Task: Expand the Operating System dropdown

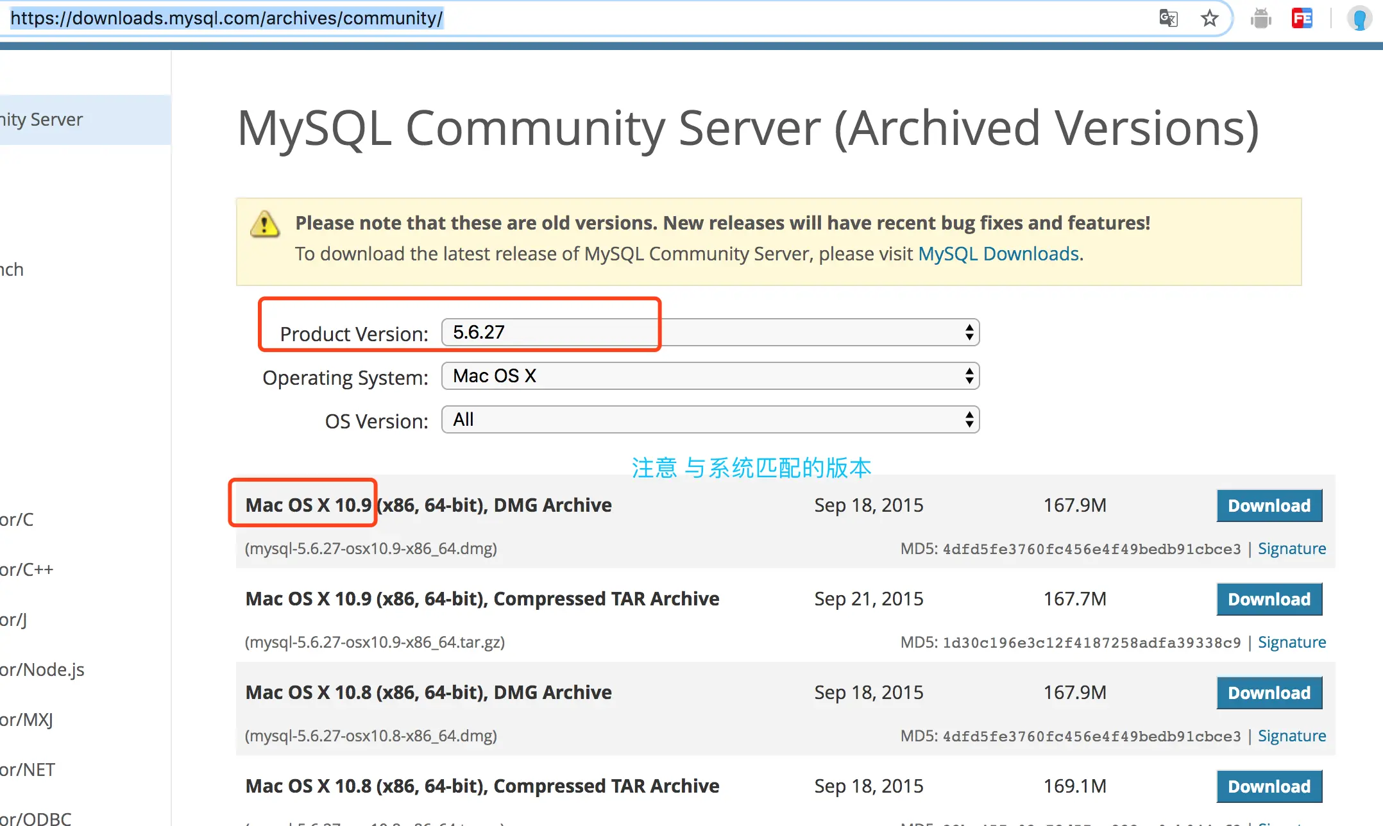Action: tap(710, 376)
